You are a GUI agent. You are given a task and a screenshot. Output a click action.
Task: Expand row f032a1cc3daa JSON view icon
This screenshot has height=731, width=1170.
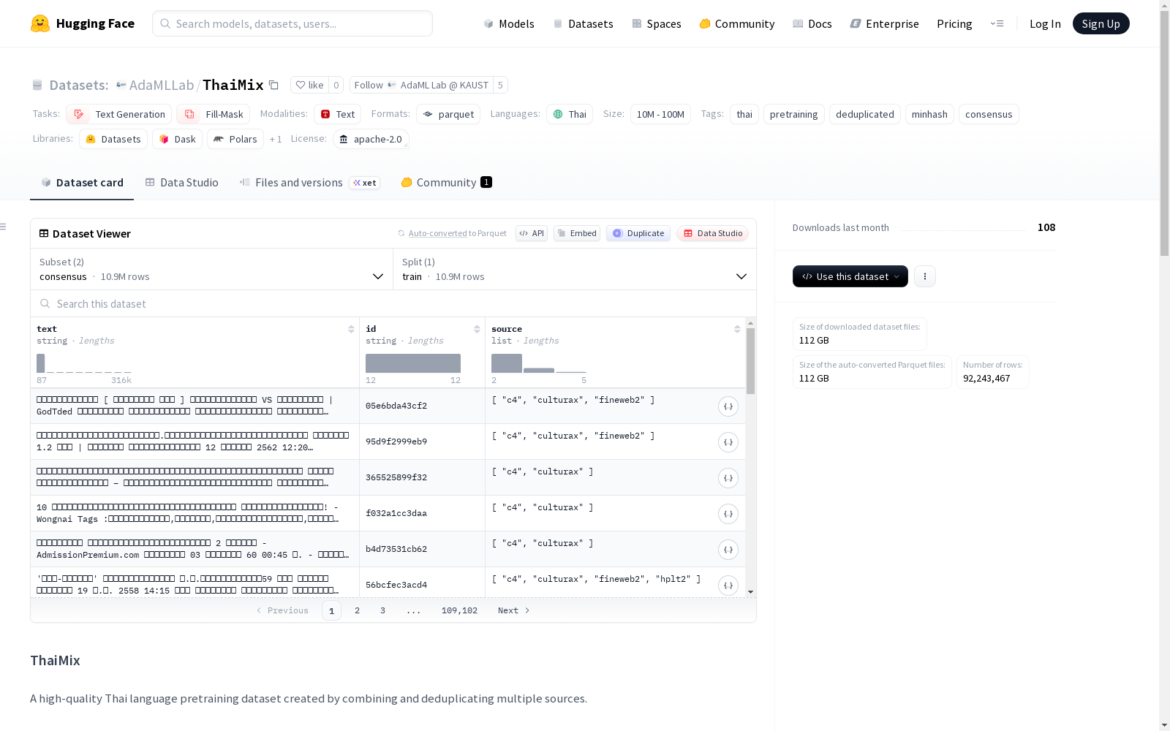[728, 514]
